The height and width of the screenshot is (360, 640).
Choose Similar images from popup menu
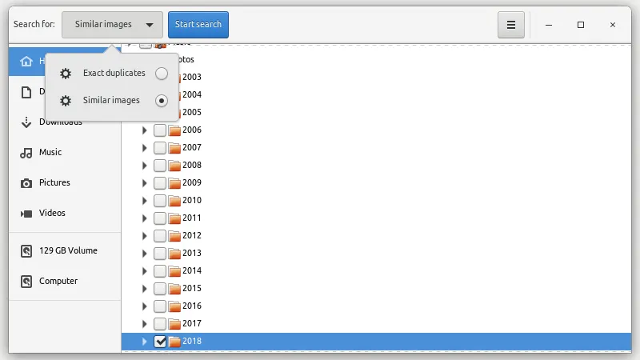pyautogui.click(x=112, y=101)
